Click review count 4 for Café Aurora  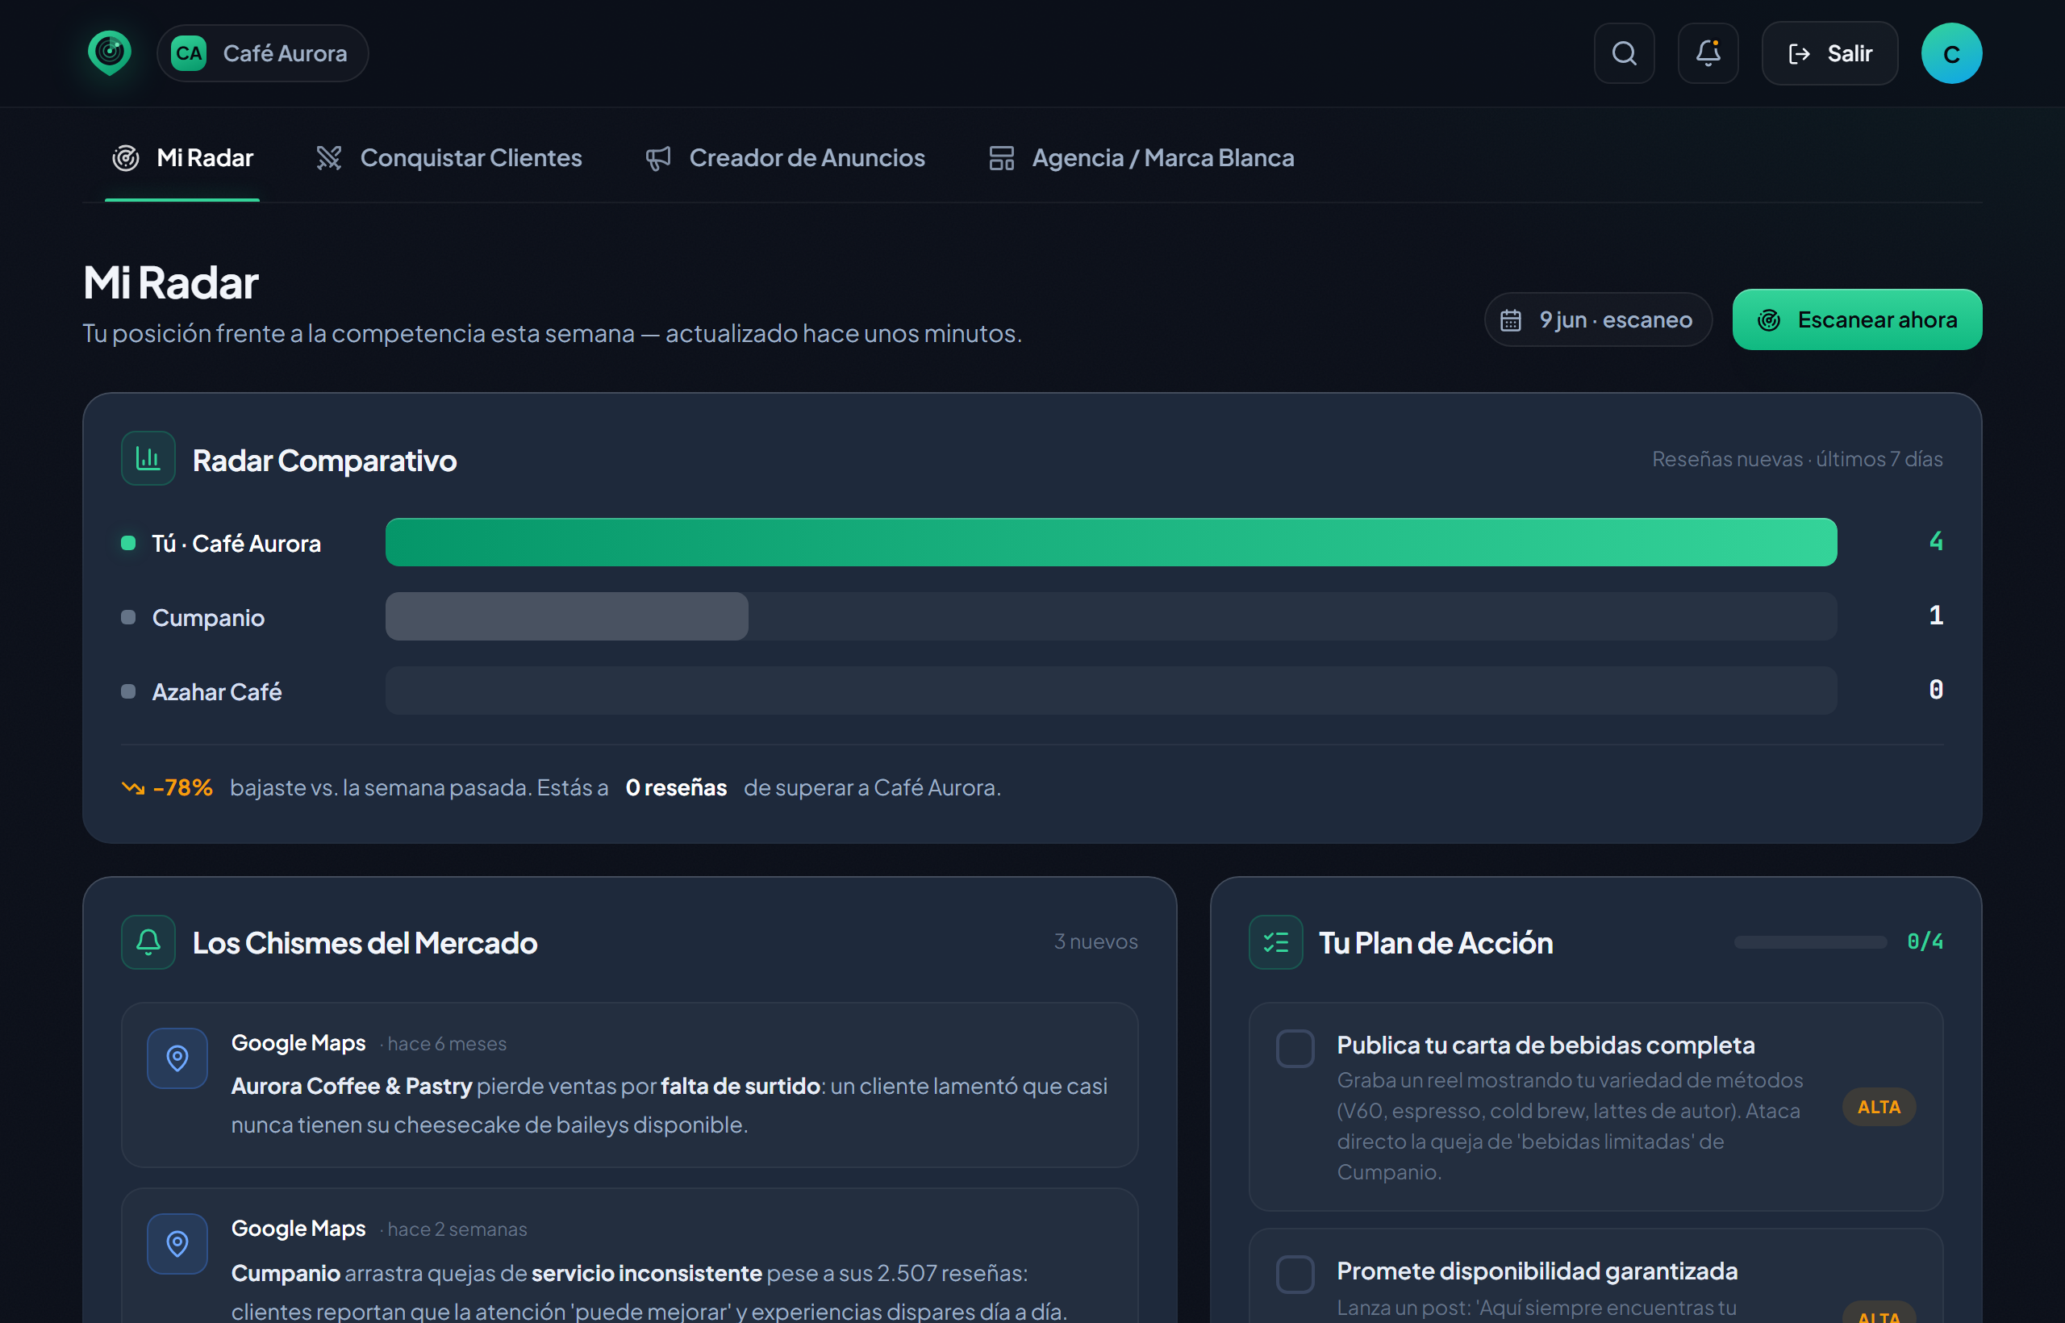coord(1935,541)
